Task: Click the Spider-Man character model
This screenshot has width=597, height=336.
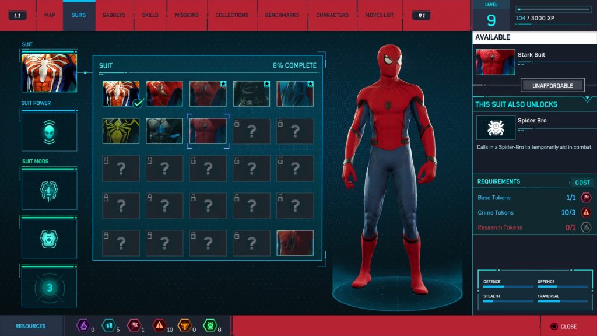Action: 391,170
